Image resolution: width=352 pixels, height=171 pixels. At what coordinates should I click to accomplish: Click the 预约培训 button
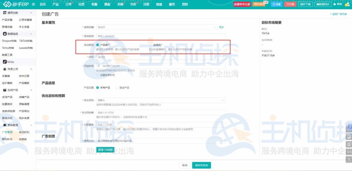pyautogui.click(x=259, y=4)
